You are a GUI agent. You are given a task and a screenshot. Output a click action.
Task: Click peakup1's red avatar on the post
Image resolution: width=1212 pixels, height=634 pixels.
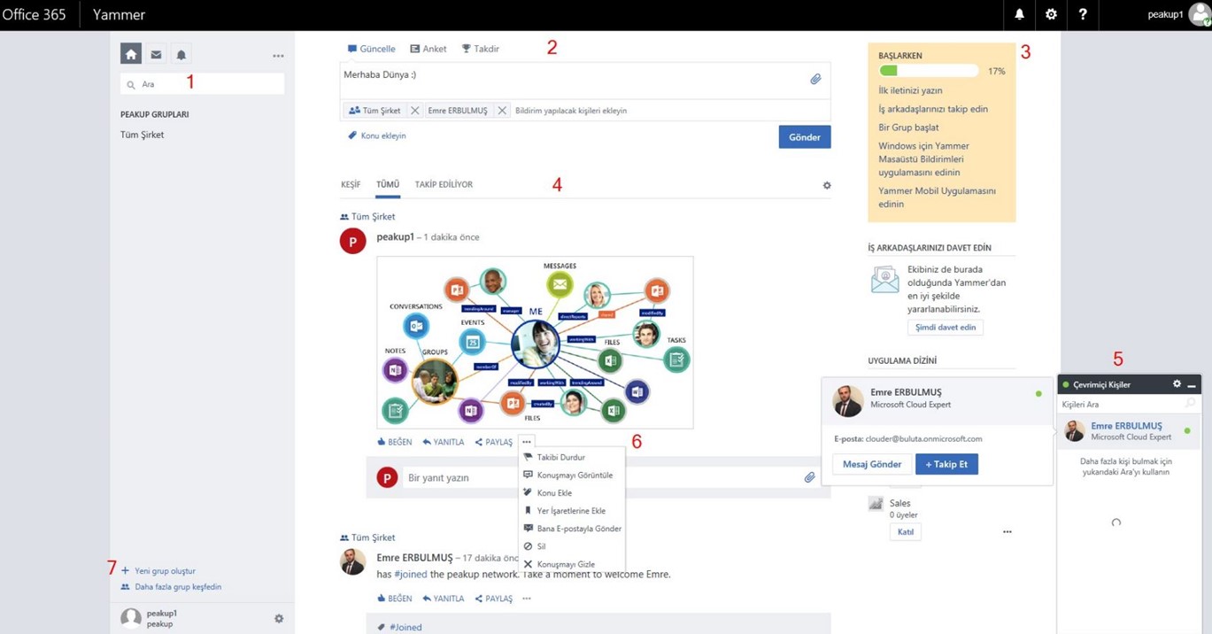pos(352,241)
